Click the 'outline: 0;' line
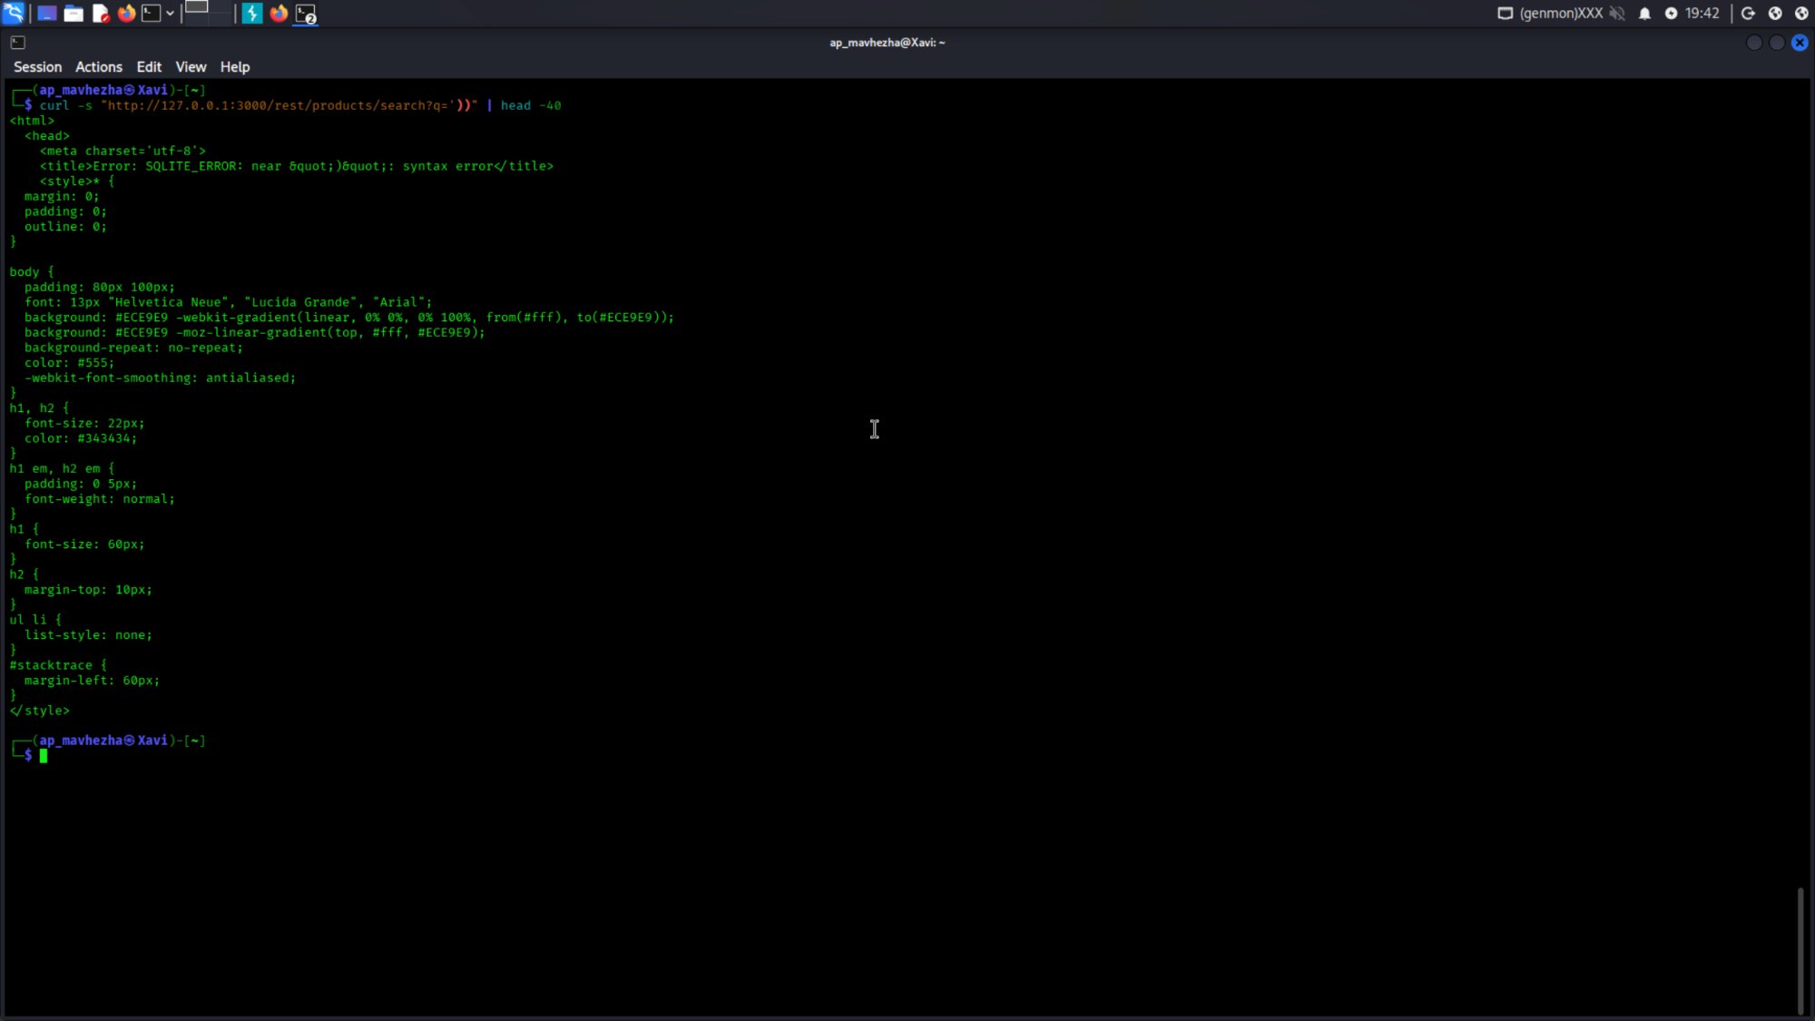 coord(65,227)
